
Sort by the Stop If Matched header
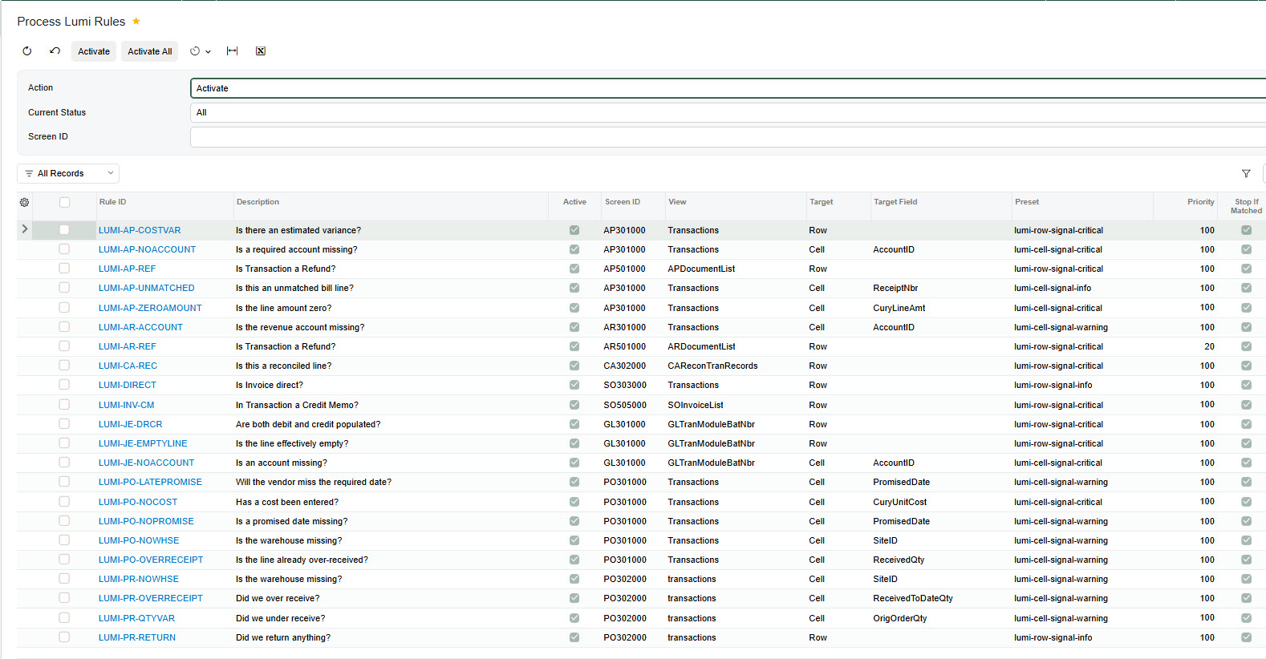[x=1246, y=206]
